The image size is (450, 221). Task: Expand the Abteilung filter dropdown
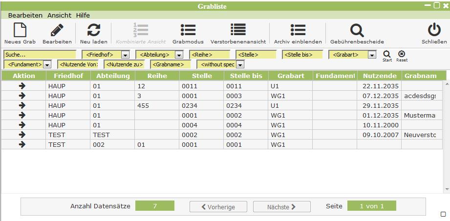[179, 55]
